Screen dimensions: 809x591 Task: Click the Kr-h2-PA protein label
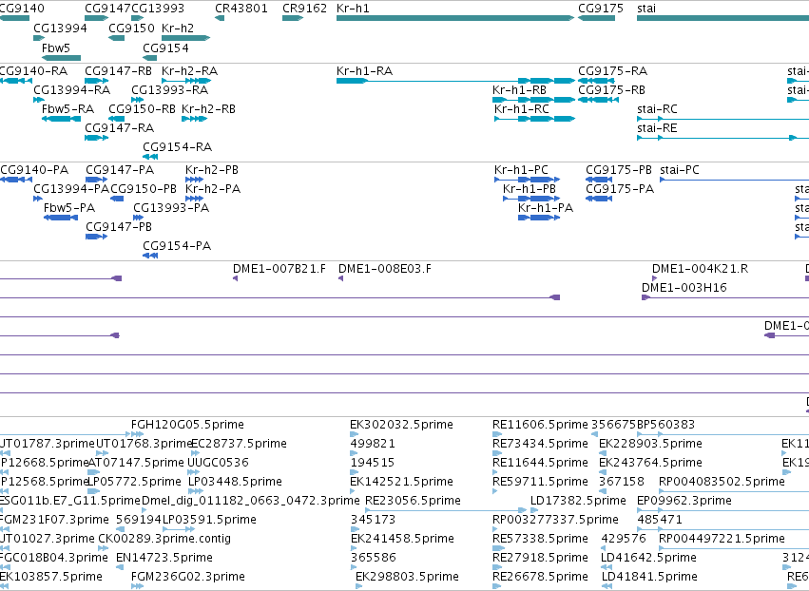point(213,189)
